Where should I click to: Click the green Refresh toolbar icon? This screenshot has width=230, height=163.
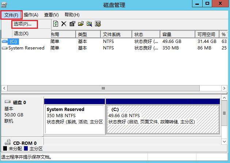[55, 24]
